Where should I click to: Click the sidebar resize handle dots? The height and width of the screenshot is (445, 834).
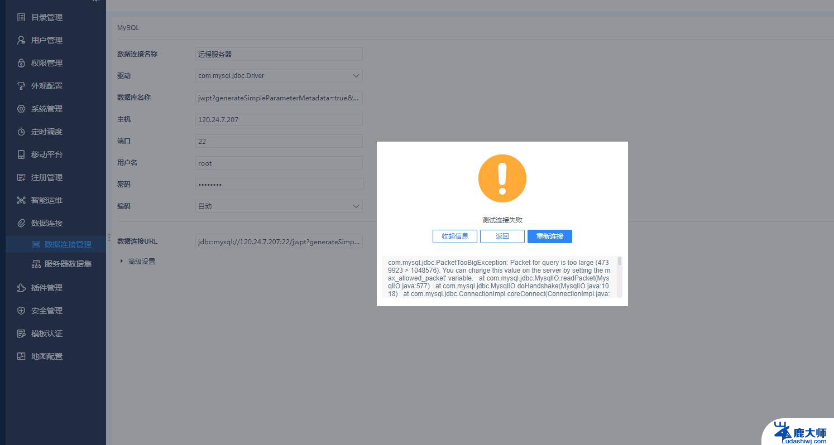click(109, 238)
